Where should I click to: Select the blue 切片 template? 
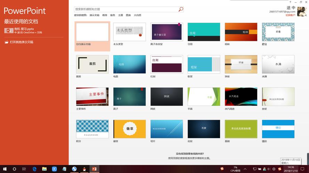tap(166, 129)
